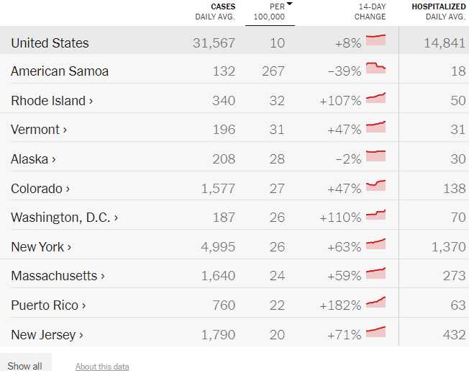Sort by Cases Daily Avg. column header
469x371 pixels.
214,12
